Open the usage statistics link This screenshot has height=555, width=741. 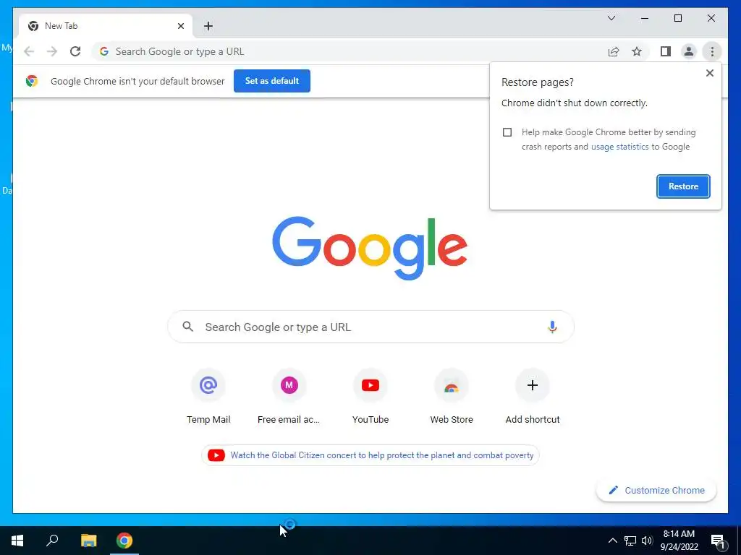pyautogui.click(x=619, y=147)
